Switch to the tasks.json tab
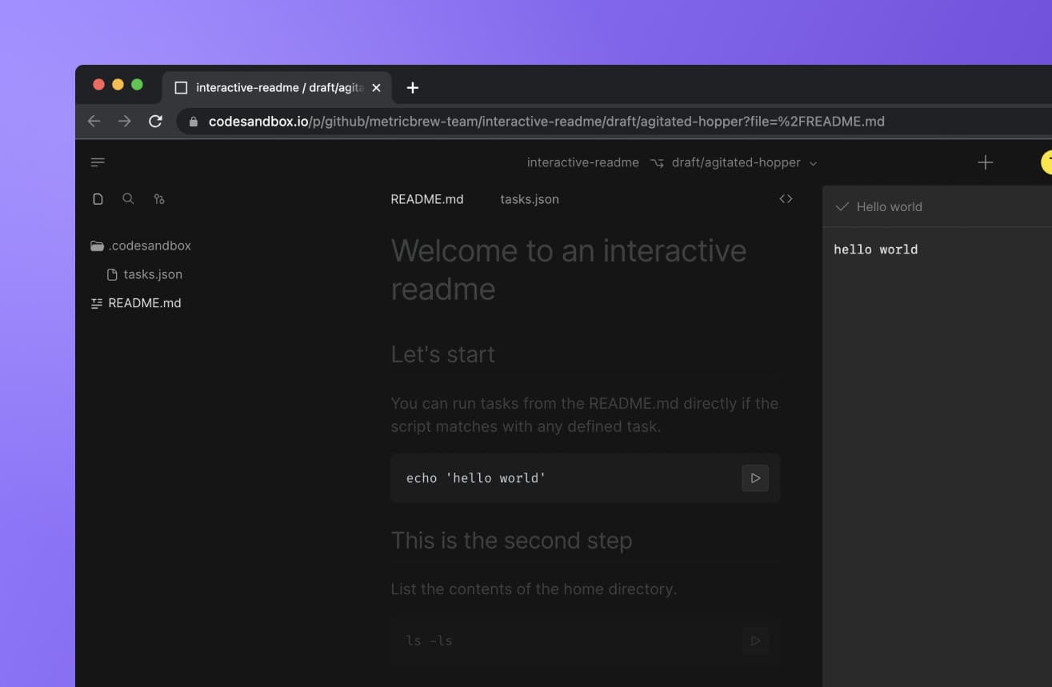This screenshot has height=687, width=1052. (529, 198)
